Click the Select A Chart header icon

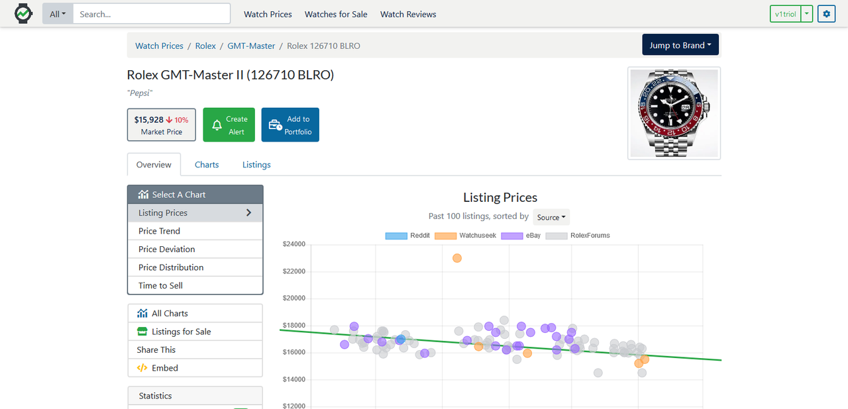pyautogui.click(x=143, y=195)
